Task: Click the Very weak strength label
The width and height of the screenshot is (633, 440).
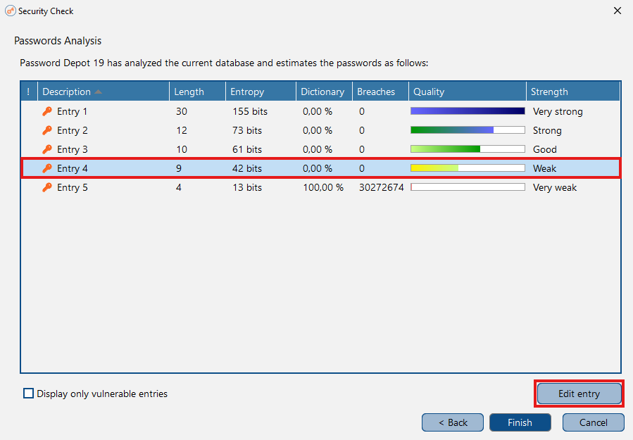Action: [x=555, y=188]
